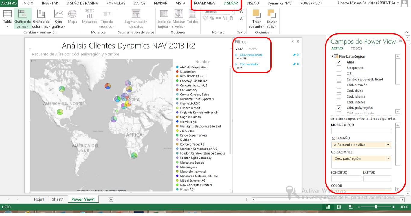Open the Tabla visualization menu
Image resolution: width=411 pixels, height=216 pixels.
[x=7, y=19]
